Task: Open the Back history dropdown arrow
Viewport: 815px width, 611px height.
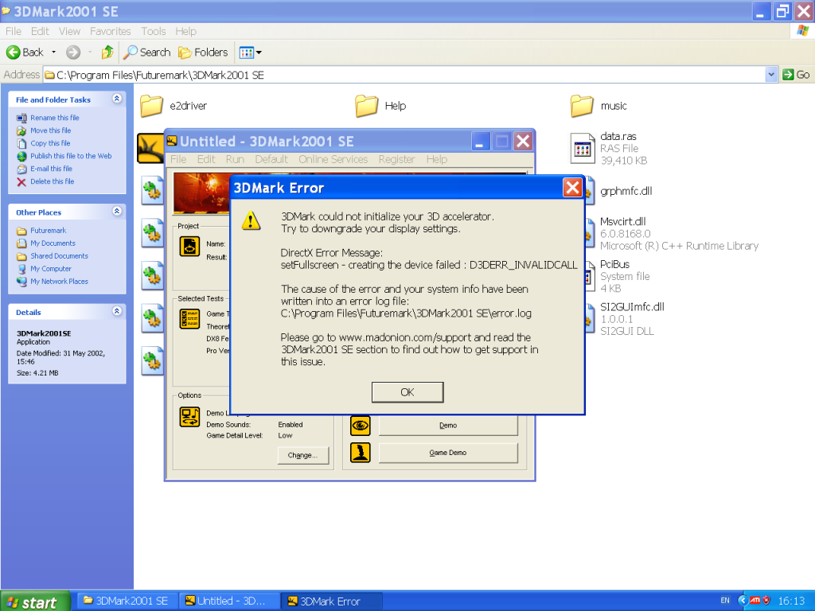Action: coord(53,52)
